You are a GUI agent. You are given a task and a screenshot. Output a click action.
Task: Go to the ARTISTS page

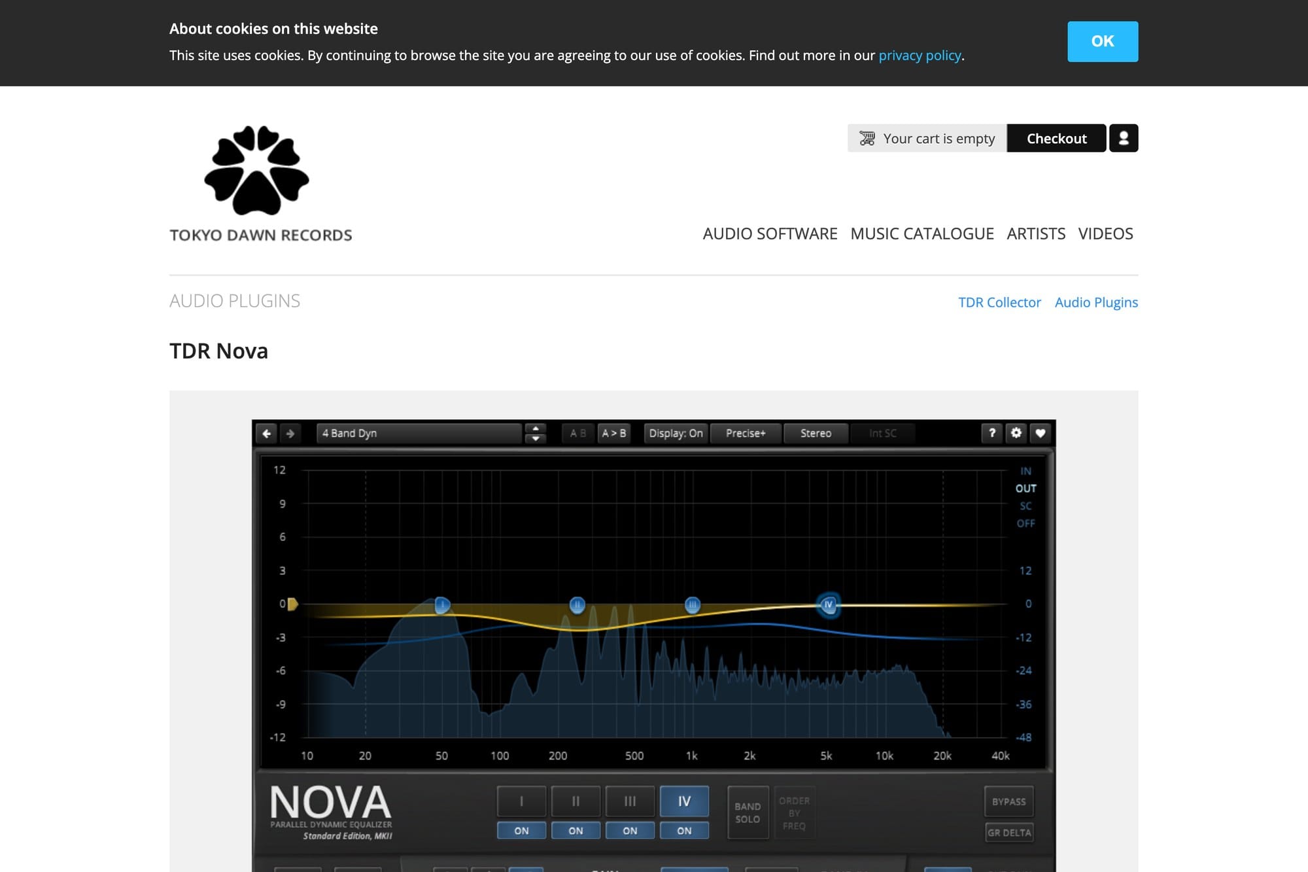[1036, 234]
